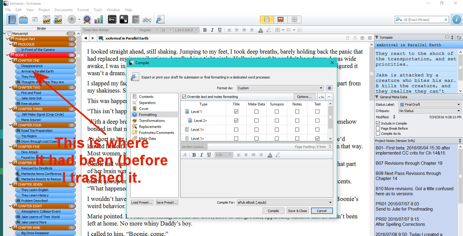Enable Page Break Before checkbox
Screen dimensions: 463x236
coord(378,128)
